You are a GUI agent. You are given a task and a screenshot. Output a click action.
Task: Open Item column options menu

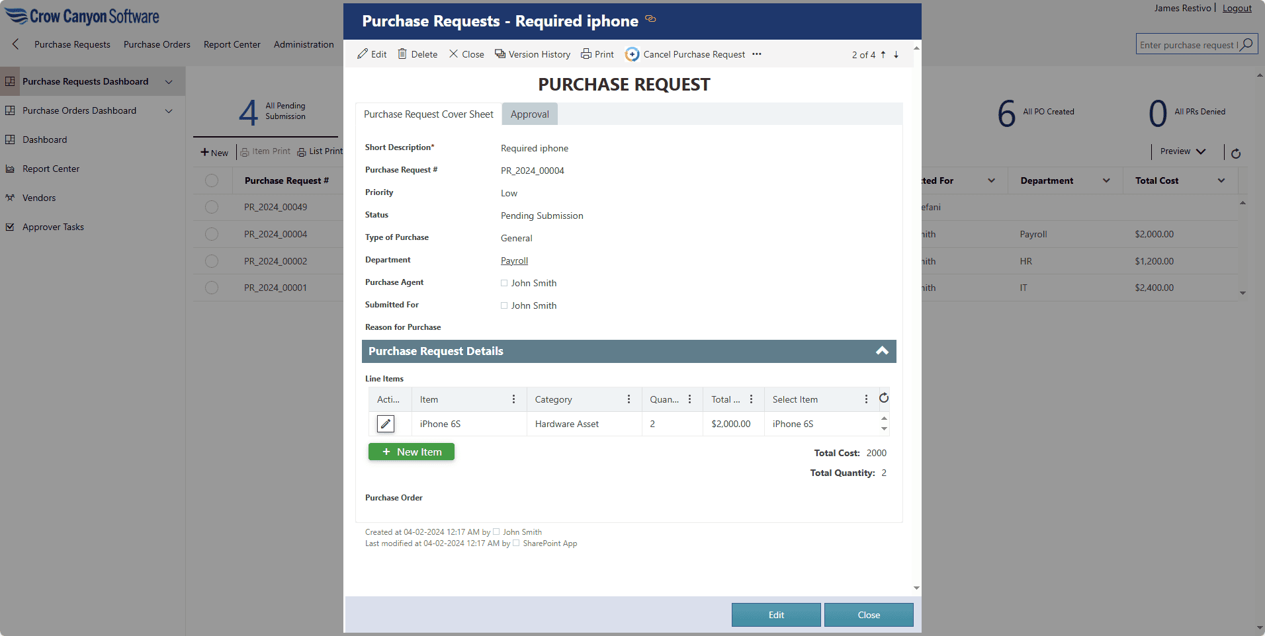tap(513, 399)
